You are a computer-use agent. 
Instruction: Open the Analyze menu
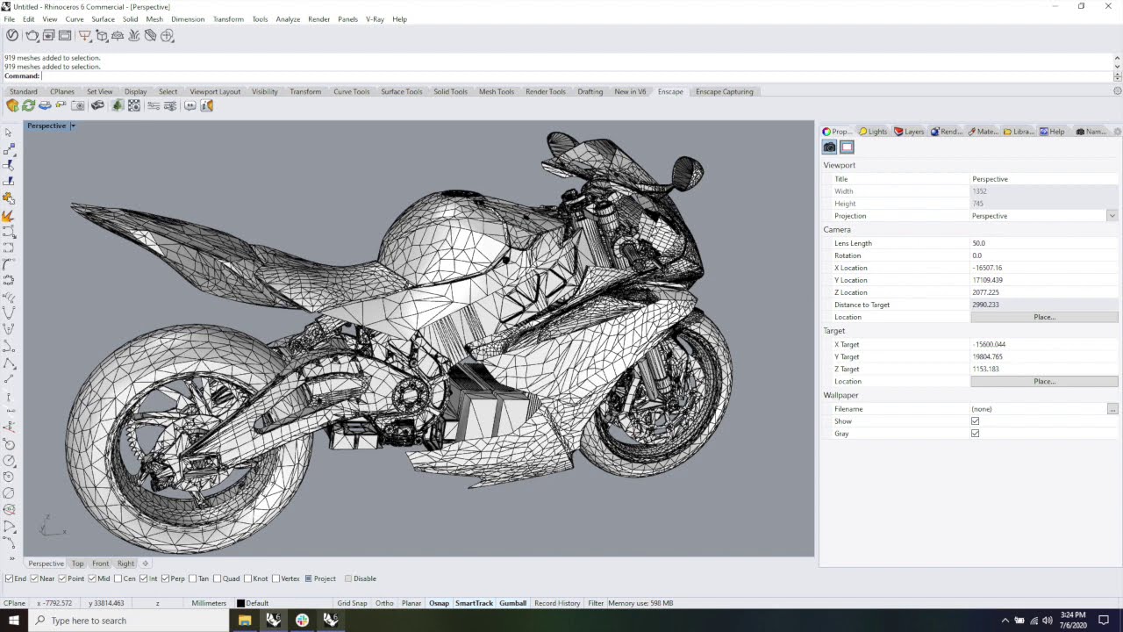tap(288, 18)
